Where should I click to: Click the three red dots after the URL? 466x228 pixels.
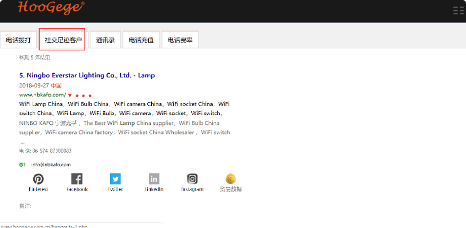tap(83, 95)
